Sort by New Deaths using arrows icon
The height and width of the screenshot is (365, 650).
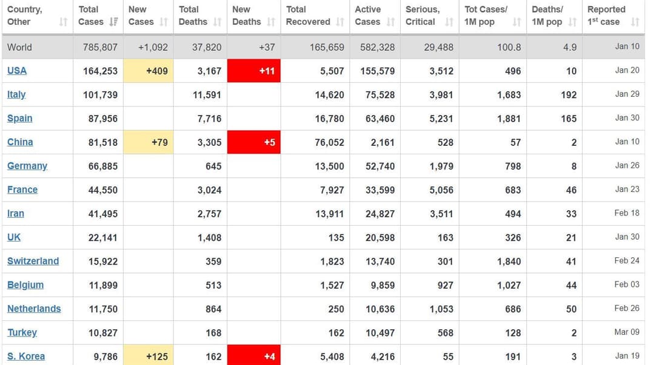coord(271,22)
